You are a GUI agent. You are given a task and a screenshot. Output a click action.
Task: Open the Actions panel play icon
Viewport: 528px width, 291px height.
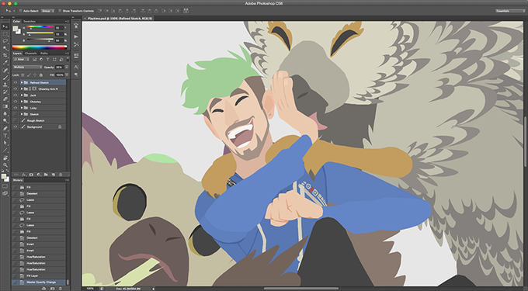(76, 36)
